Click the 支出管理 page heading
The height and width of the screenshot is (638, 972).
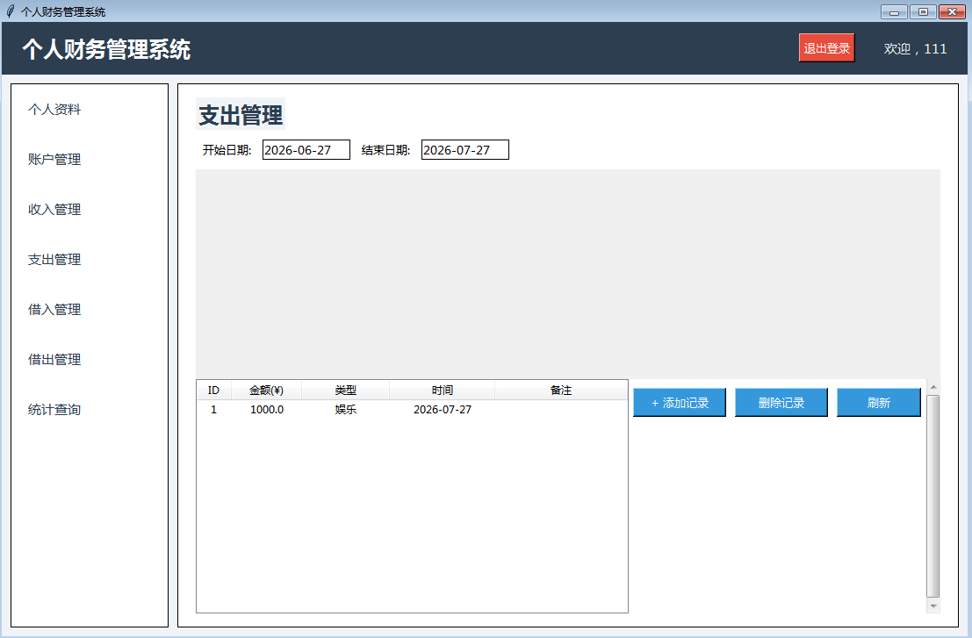point(241,115)
